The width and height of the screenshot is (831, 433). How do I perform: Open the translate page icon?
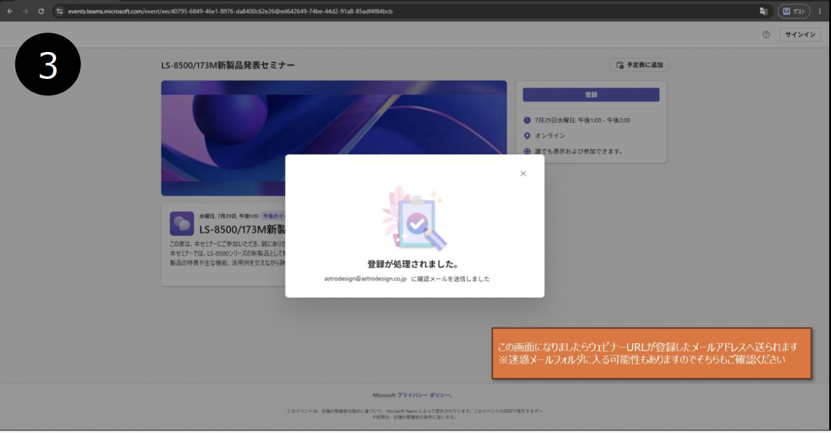click(763, 11)
